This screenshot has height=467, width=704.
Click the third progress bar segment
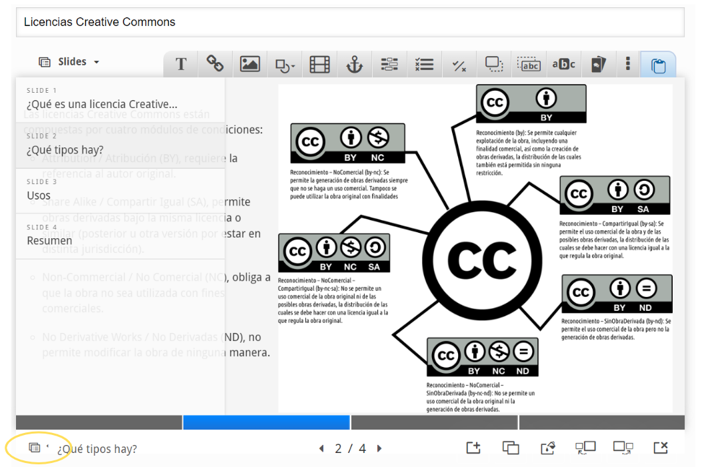tap(434, 422)
